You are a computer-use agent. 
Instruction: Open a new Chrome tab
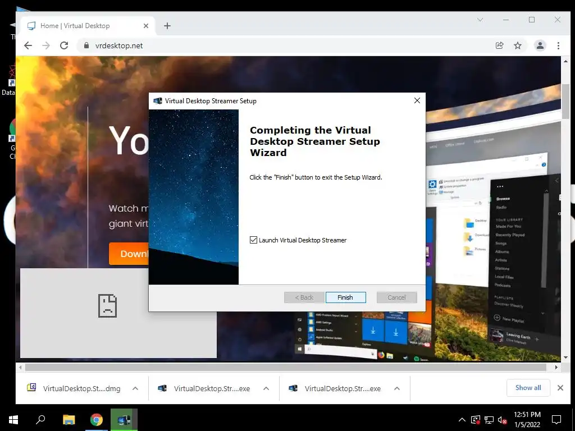pyautogui.click(x=167, y=26)
